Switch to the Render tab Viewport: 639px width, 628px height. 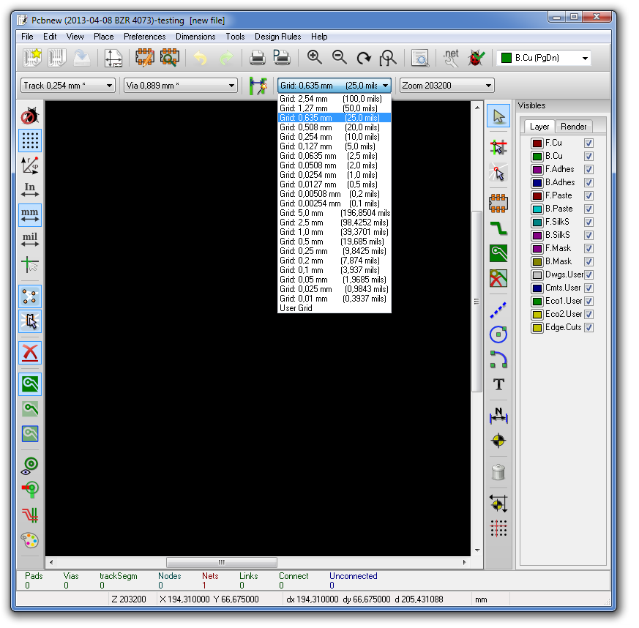[x=573, y=127]
